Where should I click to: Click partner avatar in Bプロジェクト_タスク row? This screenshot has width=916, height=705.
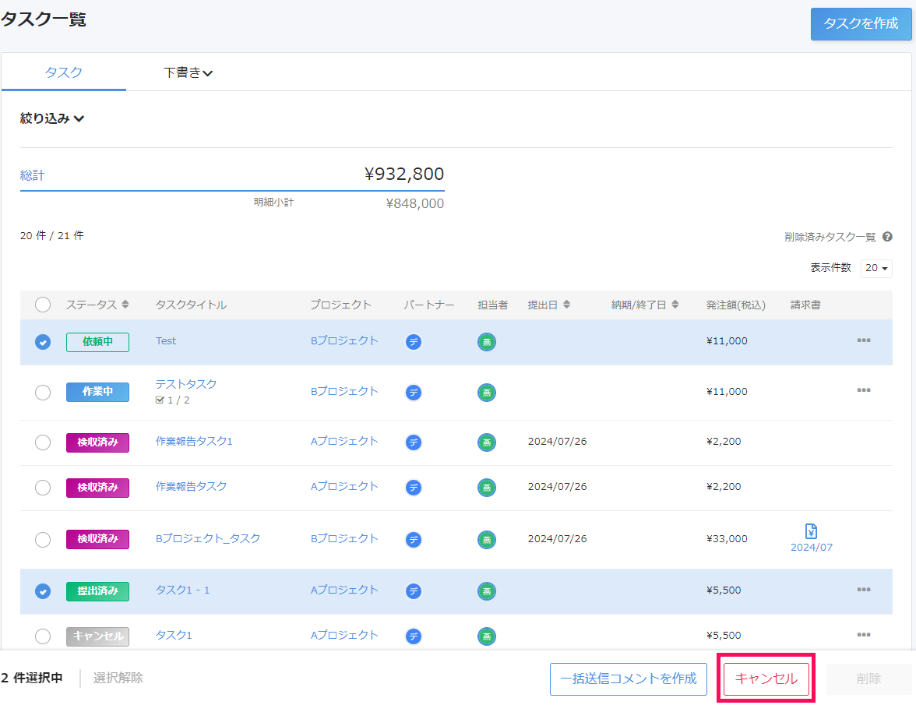tap(414, 539)
